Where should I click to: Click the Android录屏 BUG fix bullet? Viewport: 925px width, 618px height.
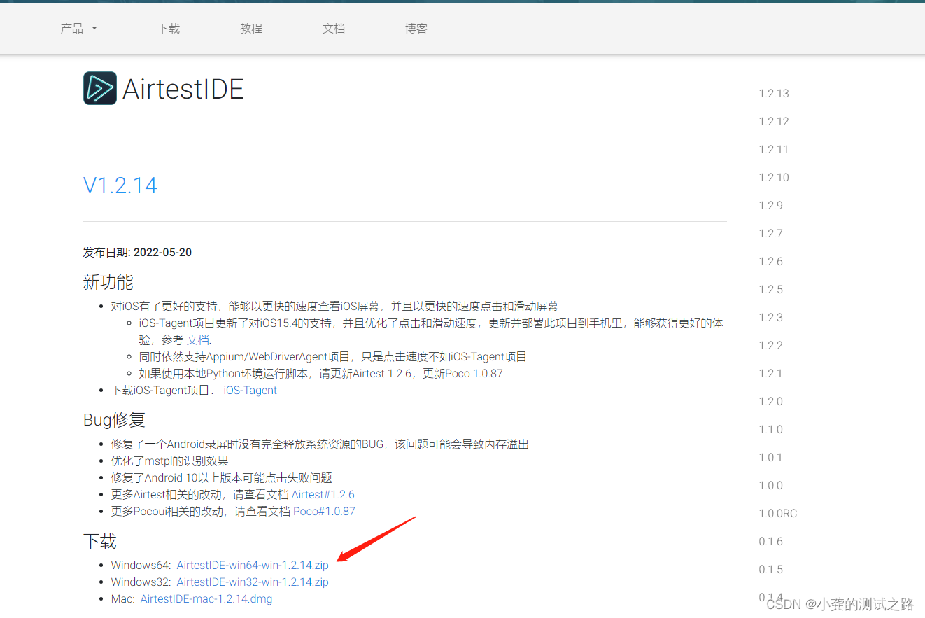tap(320, 444)
